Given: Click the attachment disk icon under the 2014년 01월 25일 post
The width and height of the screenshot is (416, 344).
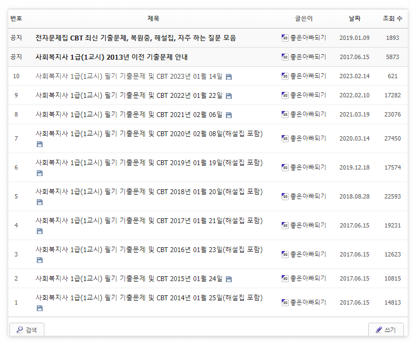Looking at the screenshot, I should tap(39, 308).
